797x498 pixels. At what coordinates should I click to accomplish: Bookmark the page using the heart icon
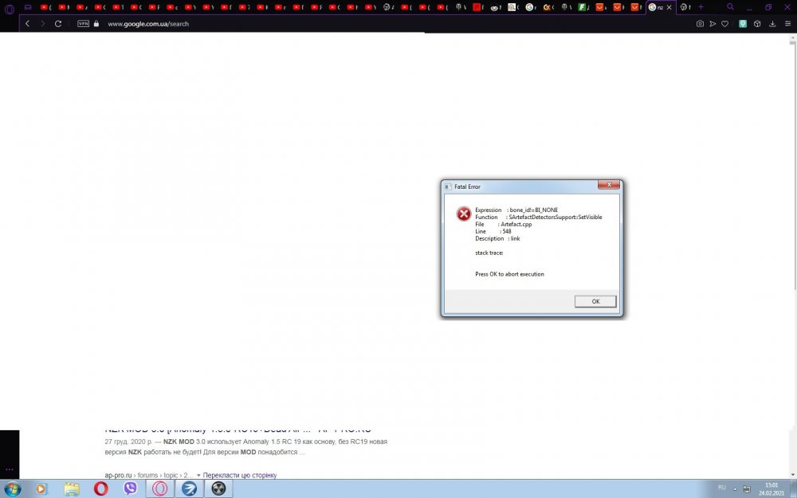(x=724, y=23)
